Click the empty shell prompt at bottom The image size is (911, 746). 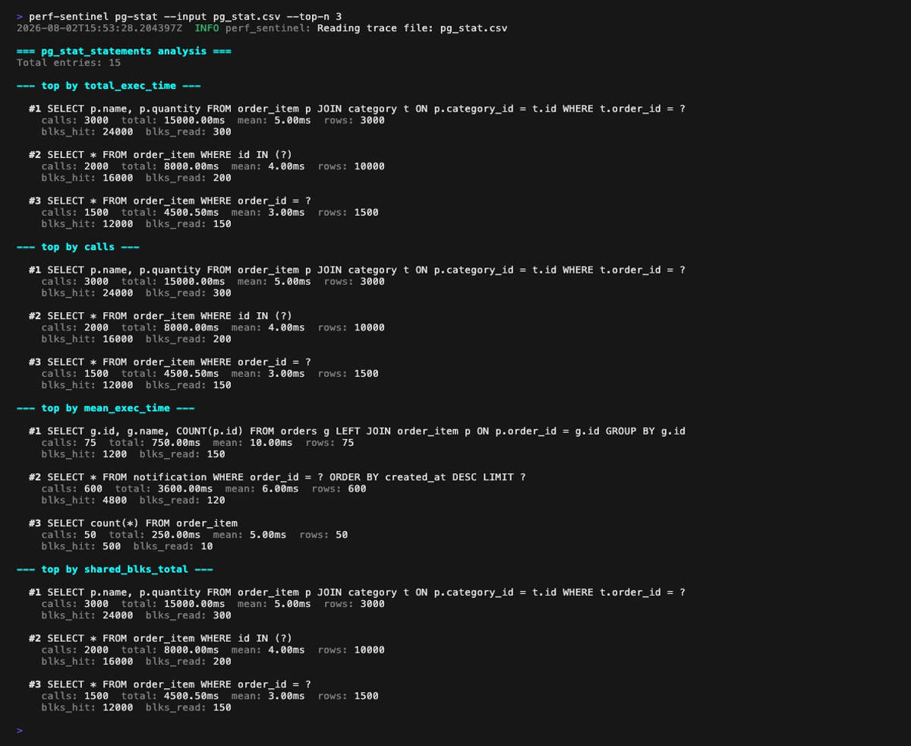click(x=20, y=730)
